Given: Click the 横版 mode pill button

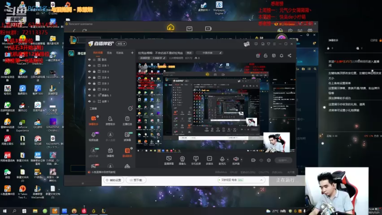Looking at the screenshot, I should 121,43.
